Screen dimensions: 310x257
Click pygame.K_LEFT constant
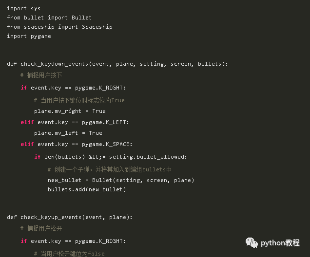click(x=105, y=122)
